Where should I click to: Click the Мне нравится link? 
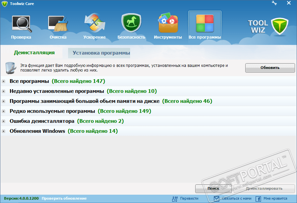(275, 198)
